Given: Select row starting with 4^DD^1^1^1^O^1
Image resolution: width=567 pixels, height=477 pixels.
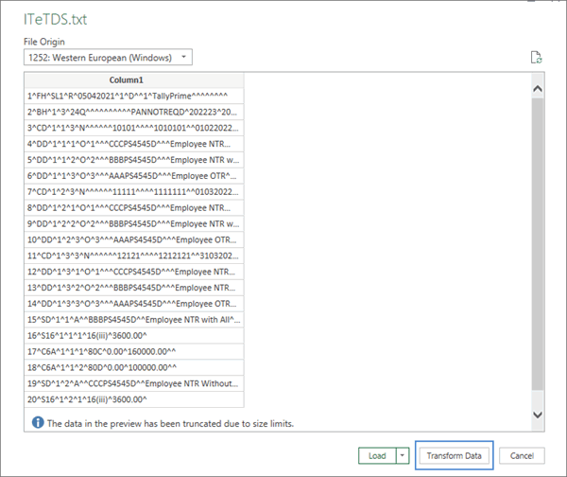Looking at the screenshot, I should [134, 144].
